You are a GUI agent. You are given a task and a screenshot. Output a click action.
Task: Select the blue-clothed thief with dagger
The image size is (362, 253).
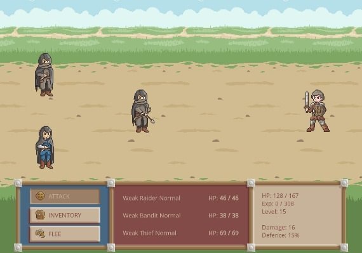click(x=45, y=148)
